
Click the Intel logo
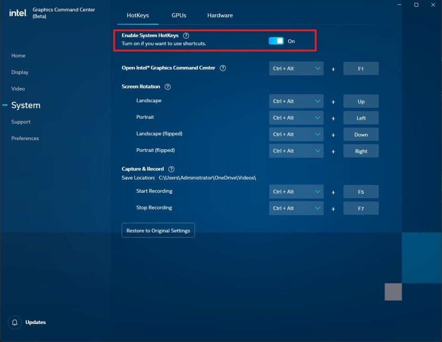(17, 13)
